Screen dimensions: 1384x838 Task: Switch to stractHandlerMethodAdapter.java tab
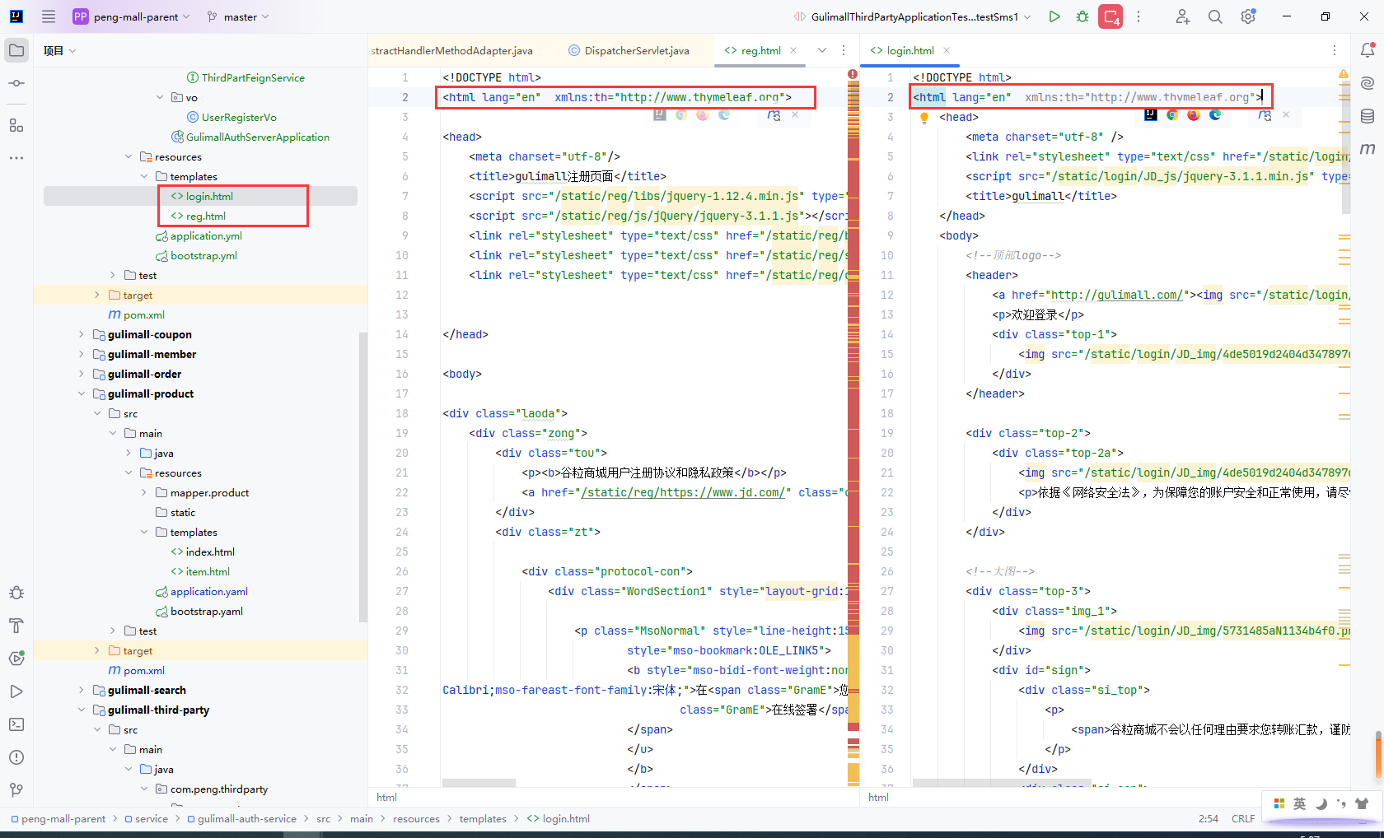(x=453, y=50)
